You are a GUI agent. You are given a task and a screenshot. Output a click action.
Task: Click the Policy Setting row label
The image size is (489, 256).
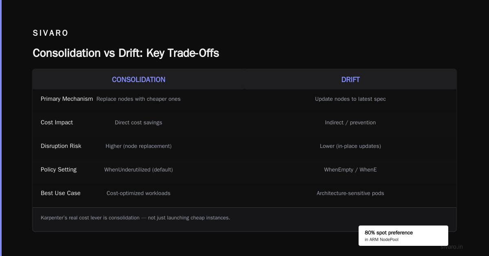pos(59,169)
